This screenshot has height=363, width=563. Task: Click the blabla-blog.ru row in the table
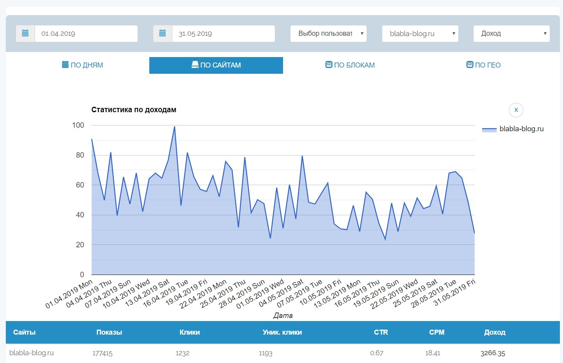(x=31, y=353)
